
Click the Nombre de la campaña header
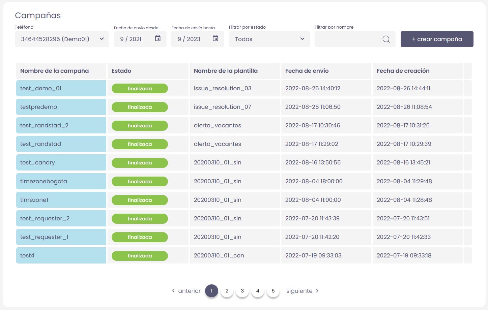54,71
